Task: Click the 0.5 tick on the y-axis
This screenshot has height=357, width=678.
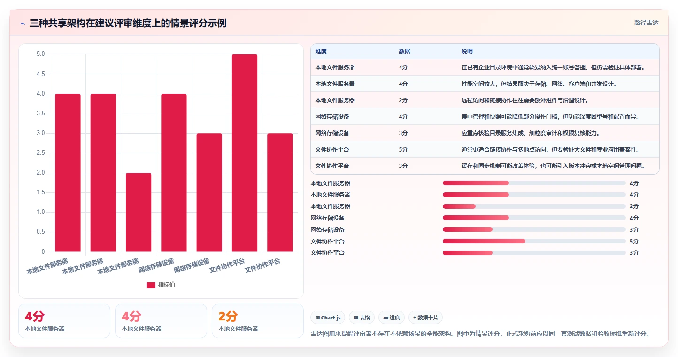Action: (x=41, y=232)
